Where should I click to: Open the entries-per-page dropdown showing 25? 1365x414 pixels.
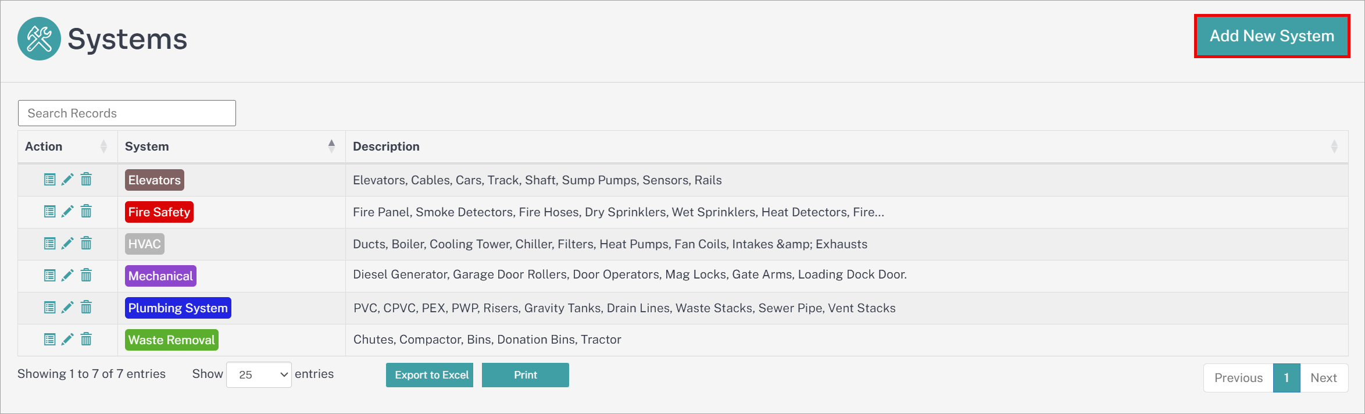(259, 375)
